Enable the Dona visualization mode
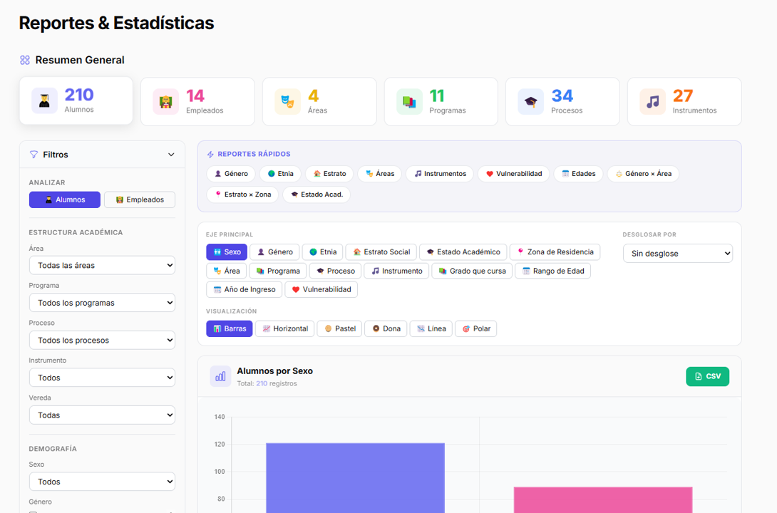Screen dimensions: 777x513 tap(386, 328)
